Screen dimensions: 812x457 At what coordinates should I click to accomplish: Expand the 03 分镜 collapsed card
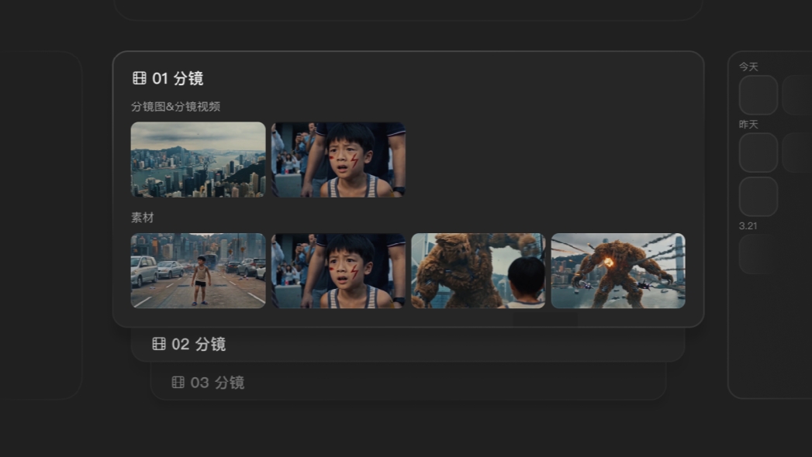click(x=408, y=382)
